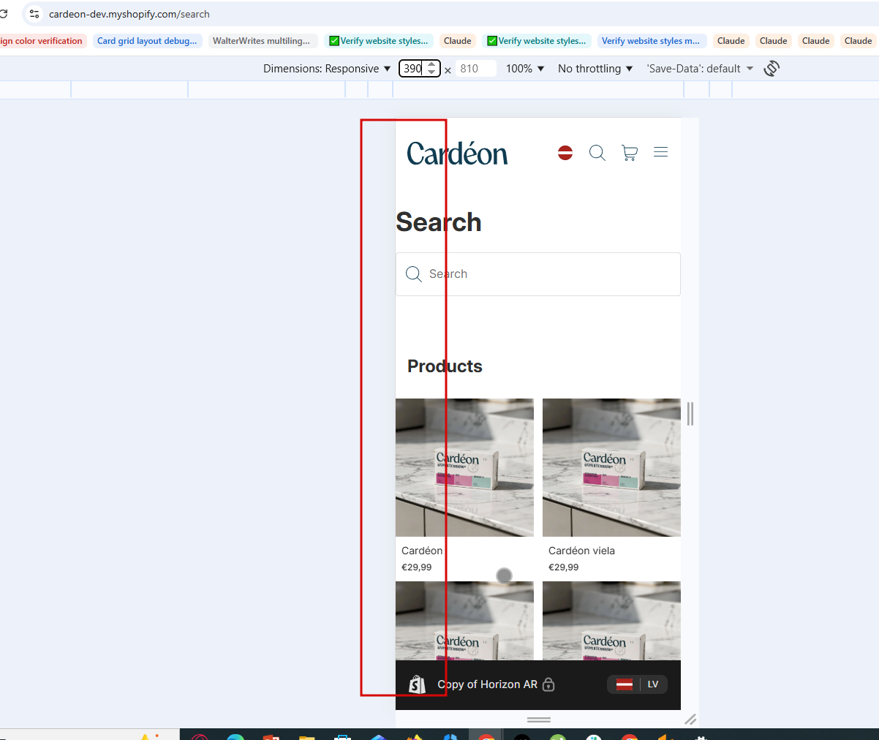Open the Verify website styles m... bookmark
879x740 pixels.
(x=651, y=41)
